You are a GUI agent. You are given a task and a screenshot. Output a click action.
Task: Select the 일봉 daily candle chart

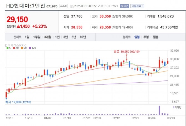point(137,37)
